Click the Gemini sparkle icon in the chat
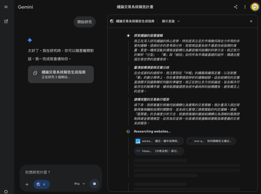261x194 pixels. click(30, 40)
